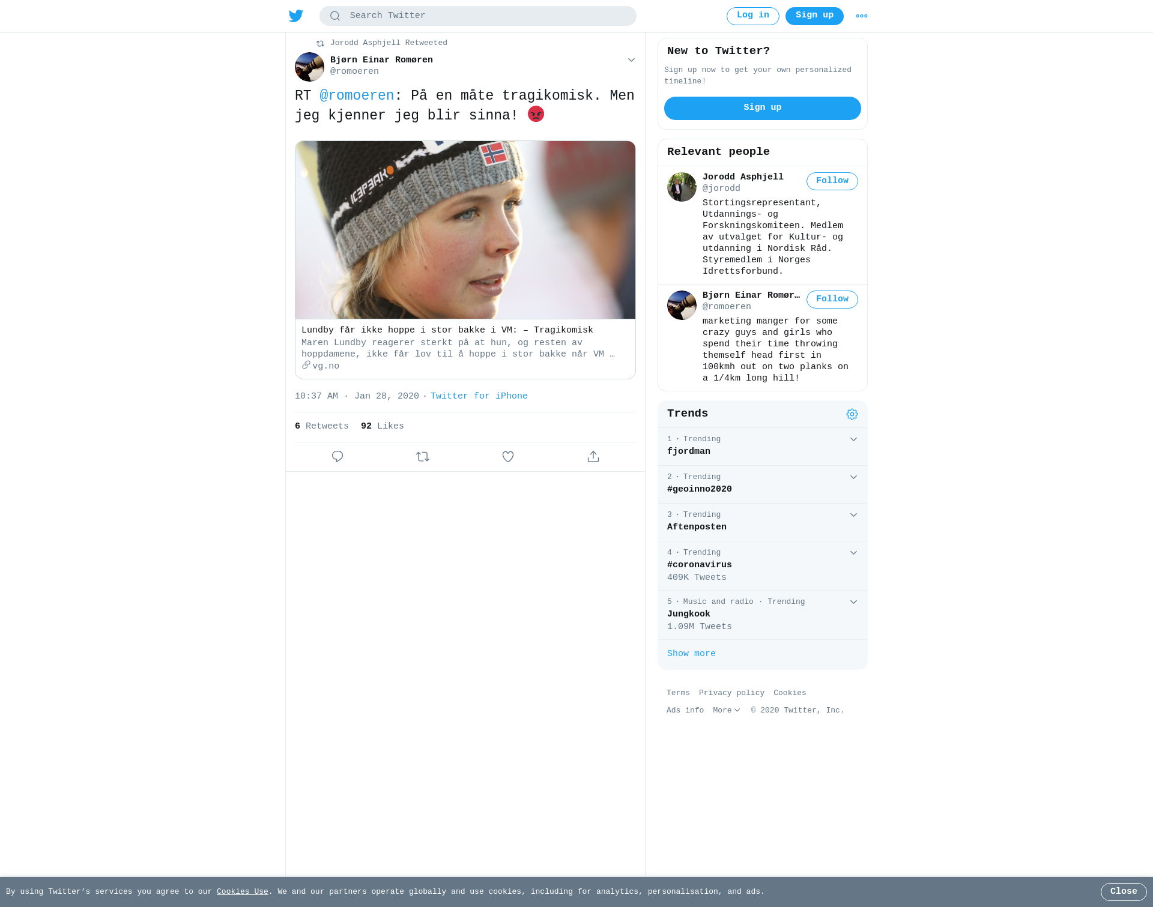Screen dimensions: 1153x907
Task: Share the tweet using the upload icon
Action: [593, 457]
